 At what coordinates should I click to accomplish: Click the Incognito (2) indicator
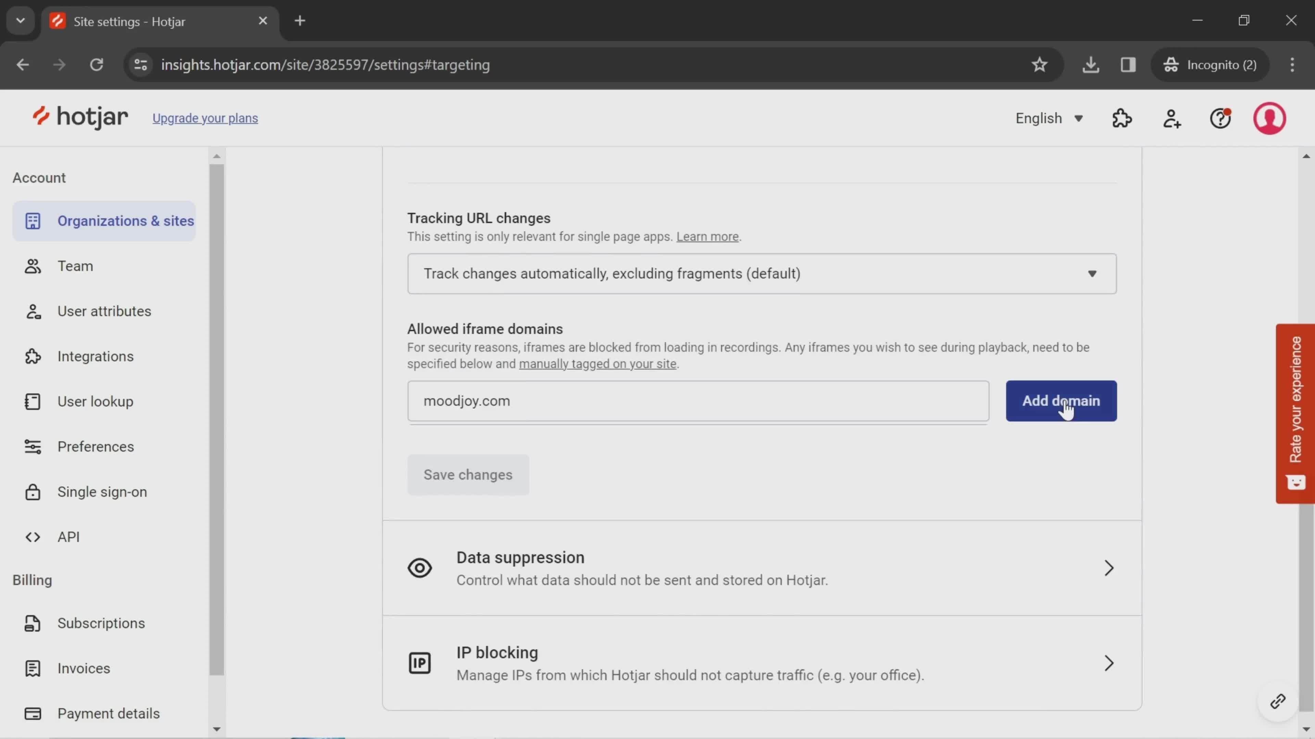(x=1210, y=65)
